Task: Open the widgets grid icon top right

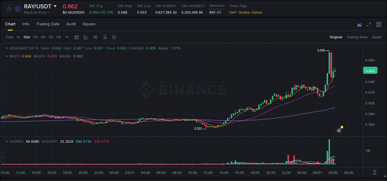Action: tap(379, 24)
